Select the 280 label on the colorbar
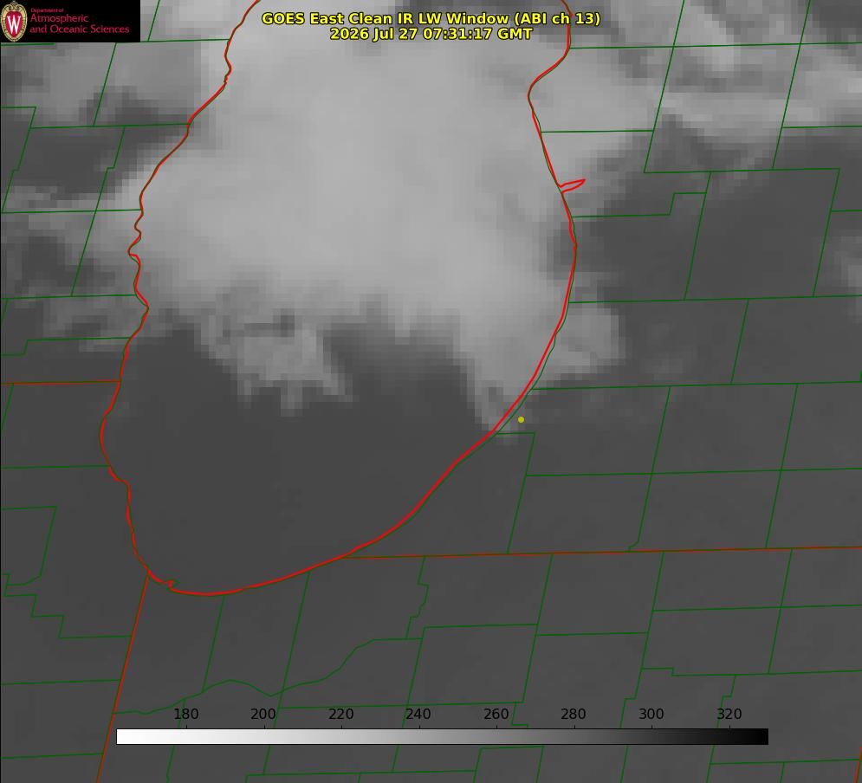 (x=573, y=714)
